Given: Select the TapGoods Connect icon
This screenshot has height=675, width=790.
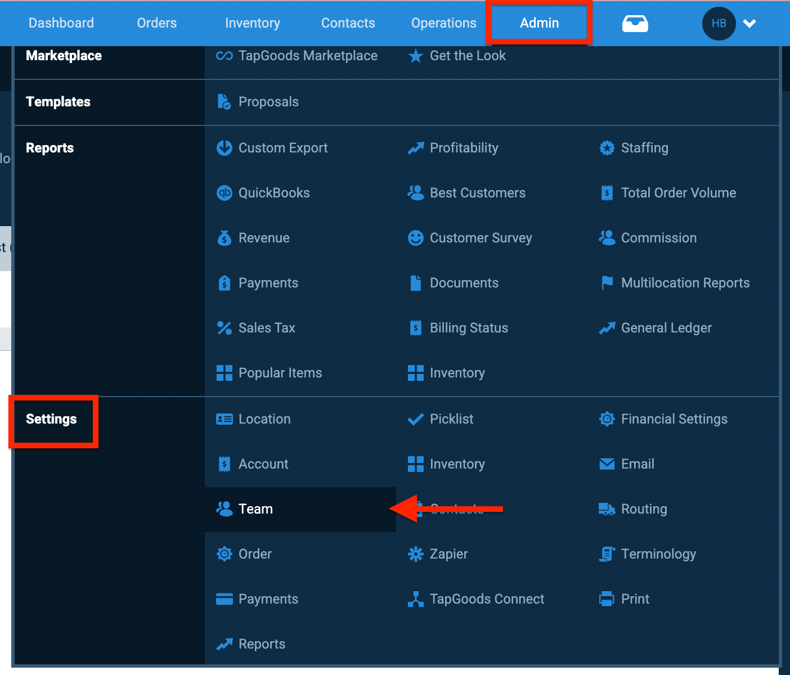Looking at the screenshot, I should [416, 599].
